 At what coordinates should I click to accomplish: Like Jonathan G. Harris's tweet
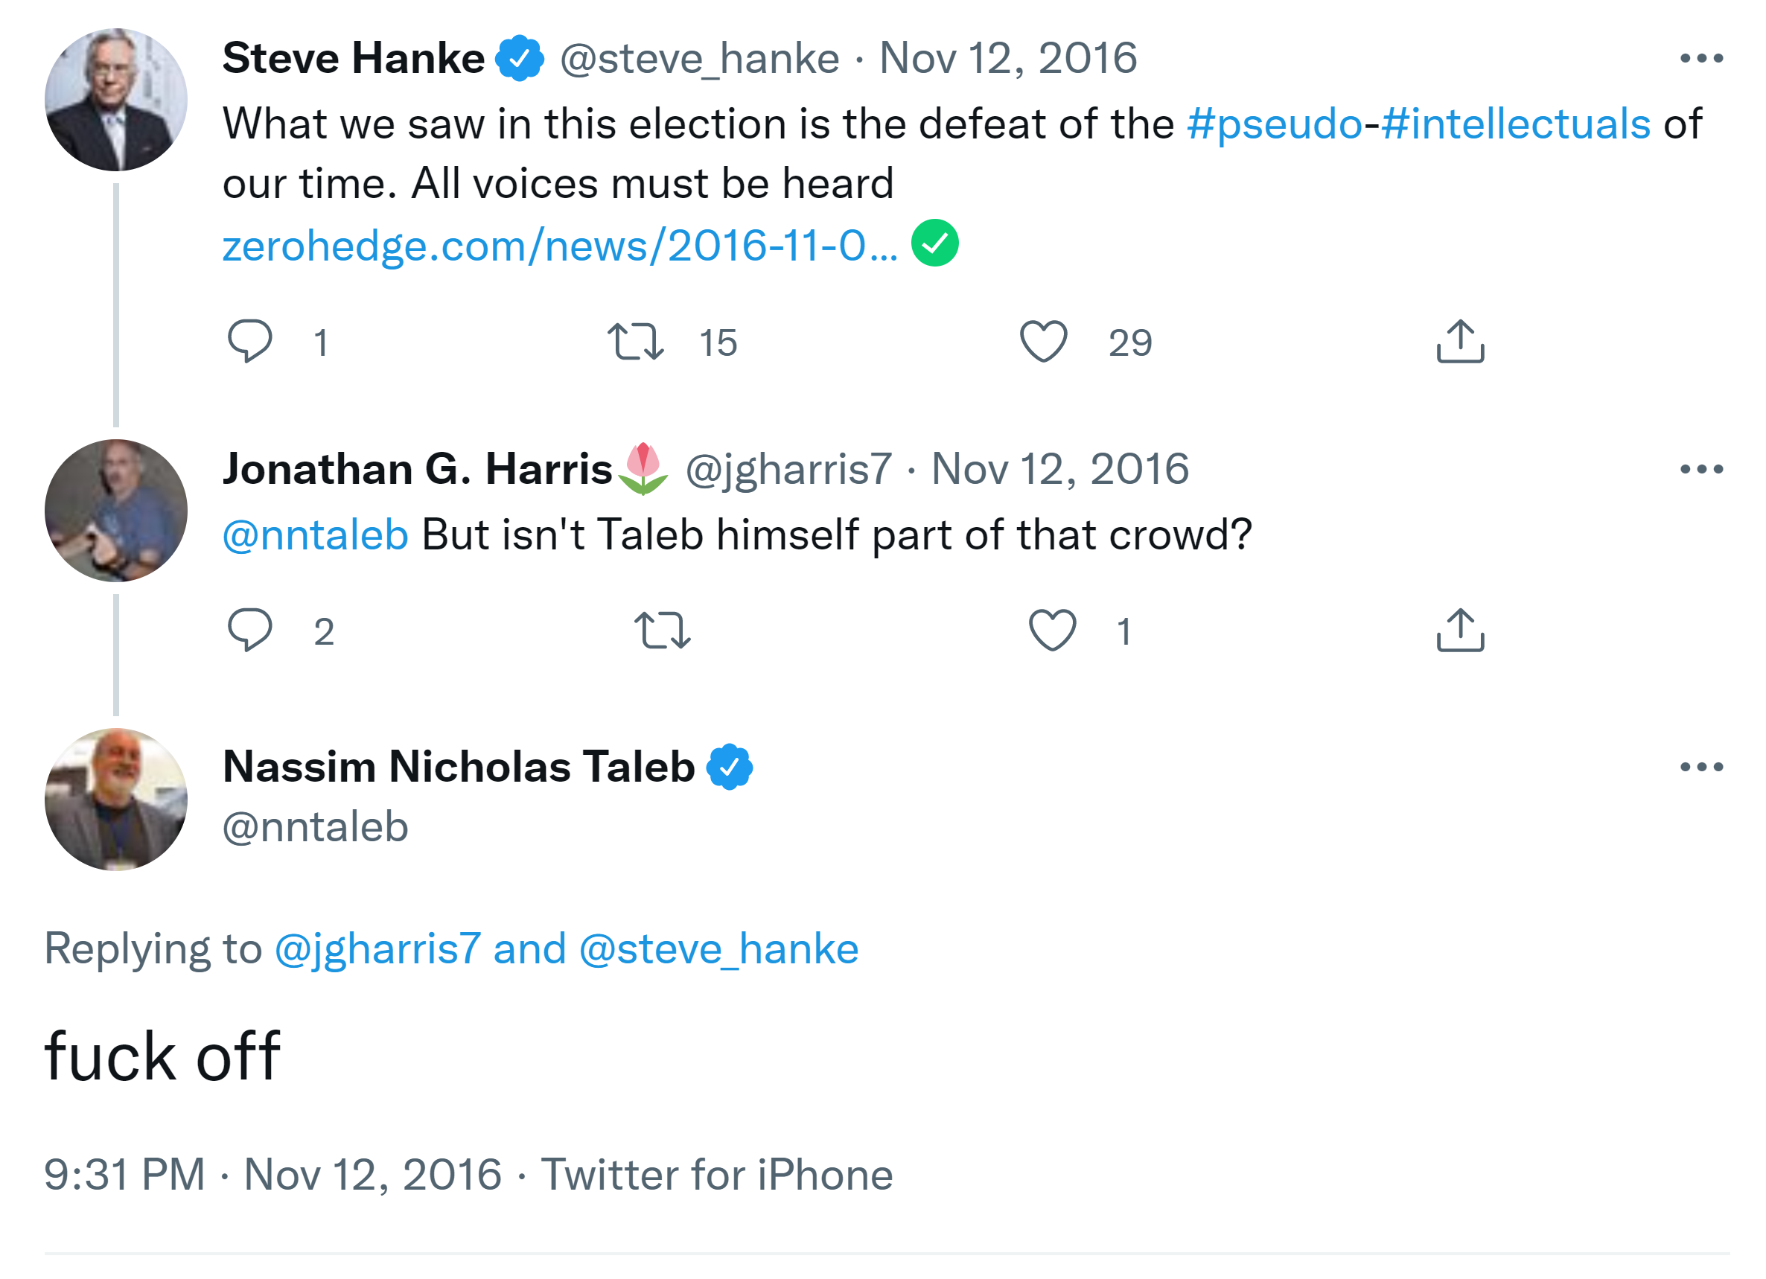point(1052,630)
